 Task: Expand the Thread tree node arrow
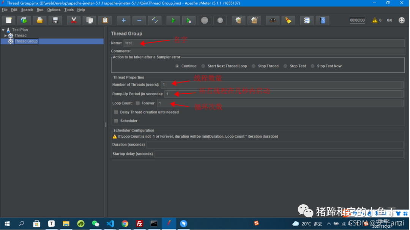point(5,36)
